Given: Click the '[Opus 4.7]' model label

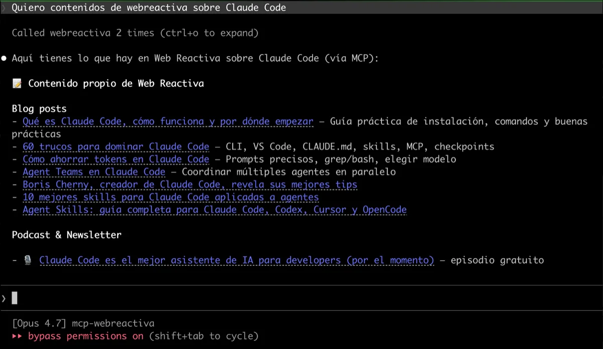Looking at the screenshot, I should (39, 323).
